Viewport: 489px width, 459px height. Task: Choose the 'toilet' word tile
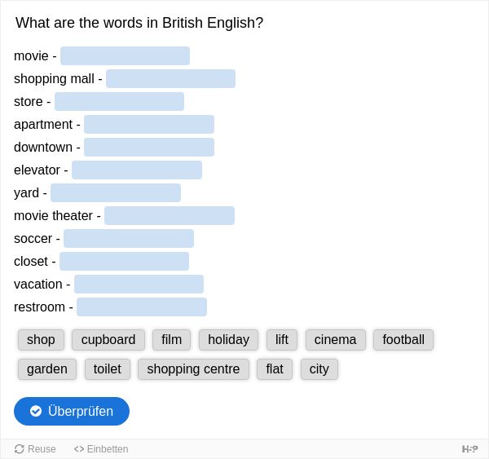point(108,369)
